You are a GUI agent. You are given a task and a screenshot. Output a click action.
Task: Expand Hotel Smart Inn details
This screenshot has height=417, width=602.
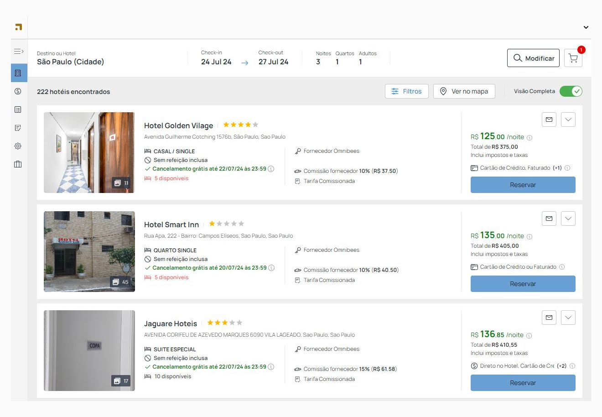(568, 219)
